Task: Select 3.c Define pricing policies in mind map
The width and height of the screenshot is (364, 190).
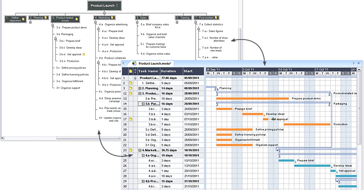Action: pos(71,68)
